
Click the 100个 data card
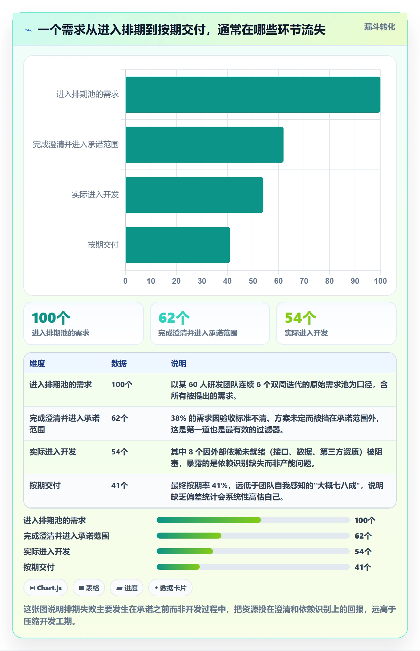[x=84, y=323]
